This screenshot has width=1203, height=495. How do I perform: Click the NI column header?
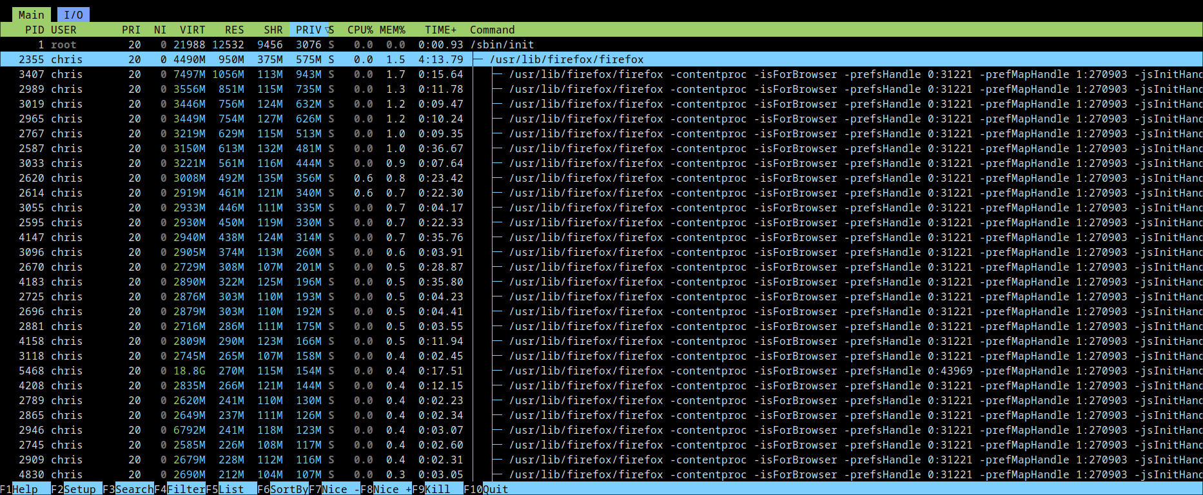point(160,30)
